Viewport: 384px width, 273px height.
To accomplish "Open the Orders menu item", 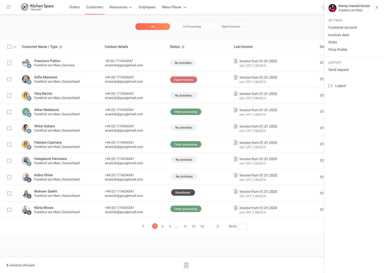I will [x=75, y=7].
